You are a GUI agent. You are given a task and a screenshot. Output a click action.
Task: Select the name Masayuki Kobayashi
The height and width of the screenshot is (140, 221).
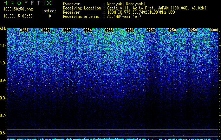coord(126,4)
